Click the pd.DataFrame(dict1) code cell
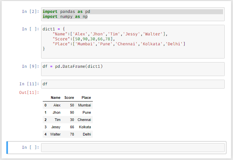233x160 pixels. [133, 69]
